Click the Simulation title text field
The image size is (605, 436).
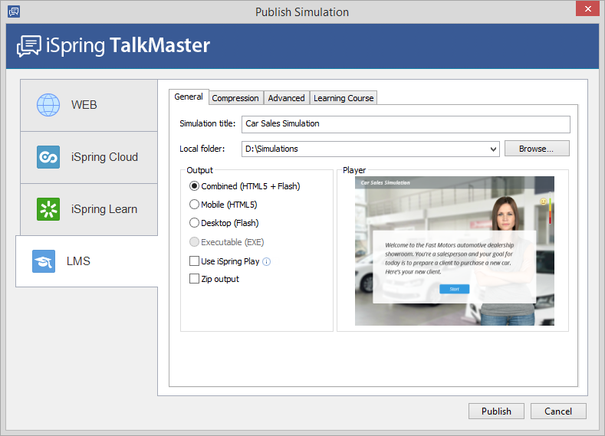pyautogui.click(x=405, y=124)
